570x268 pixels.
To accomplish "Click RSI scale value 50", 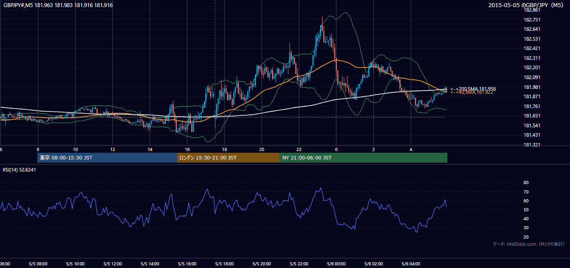I will (x=526, y=209).
